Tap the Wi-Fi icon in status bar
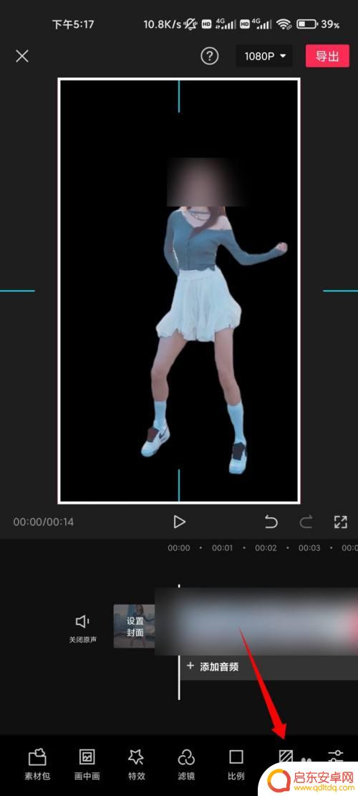Viewport: 358px width, 796px height. pos(284,24)
